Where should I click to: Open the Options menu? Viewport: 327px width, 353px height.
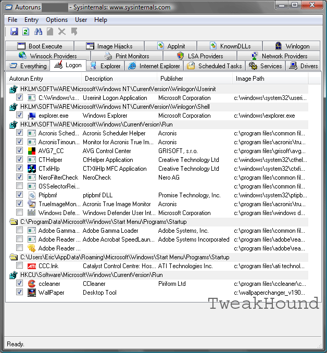click(x=57, y=20)
